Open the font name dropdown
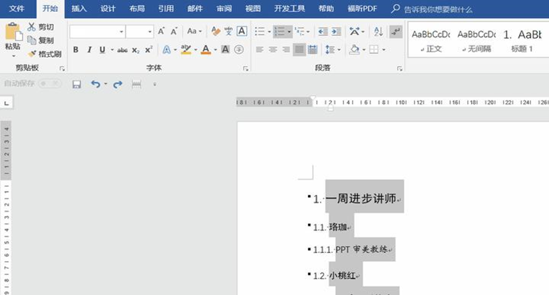549x295 pixels. click(x=122, y=31)
